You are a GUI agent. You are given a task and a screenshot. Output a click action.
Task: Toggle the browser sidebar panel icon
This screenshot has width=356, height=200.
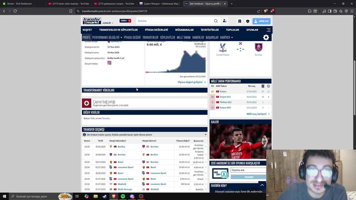tap(330, 11)
